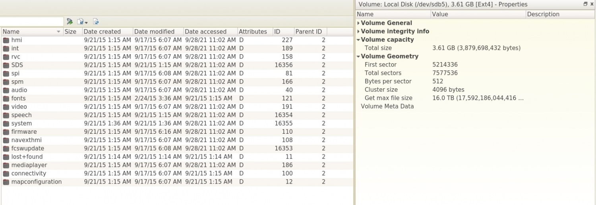This screenshot has width=596, height=205.
Task: Select the Total sectors property row
Action: (476, 73)
